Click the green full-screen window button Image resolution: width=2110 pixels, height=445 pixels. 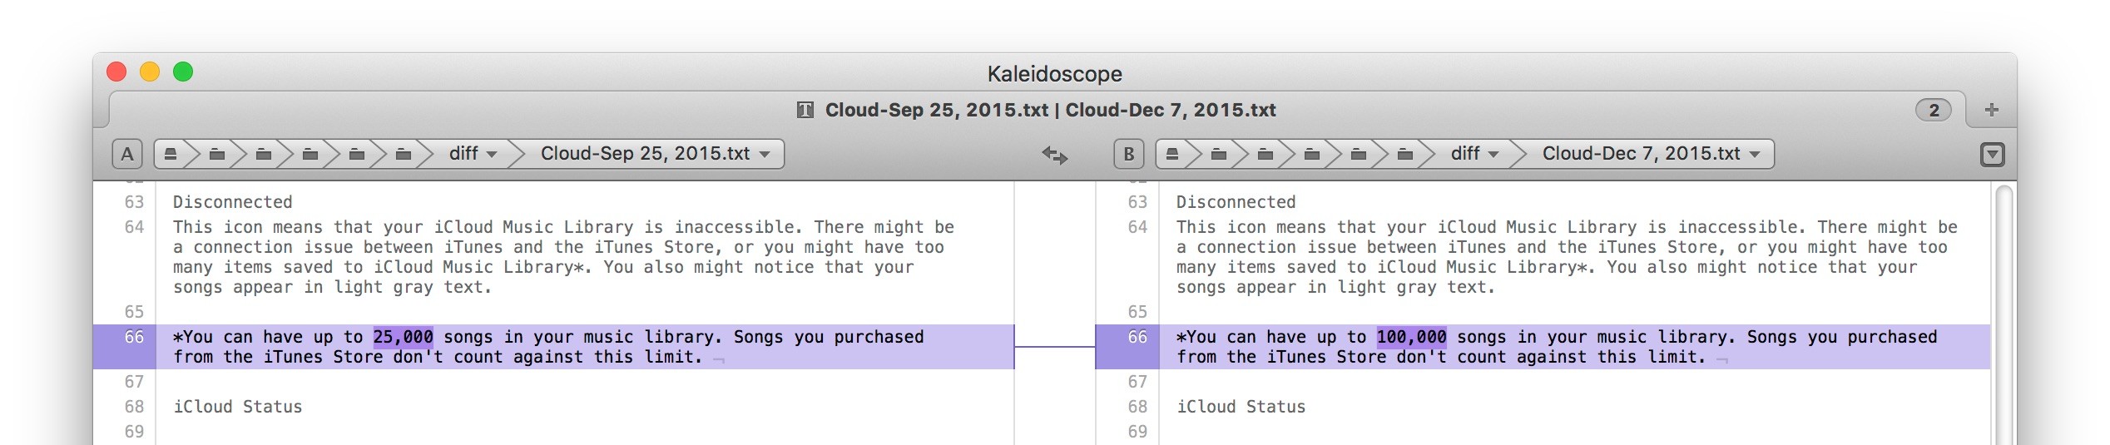[183, 72]
